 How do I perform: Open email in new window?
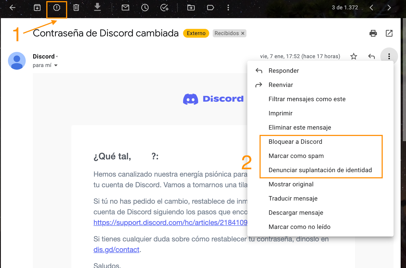coord(389,33)
